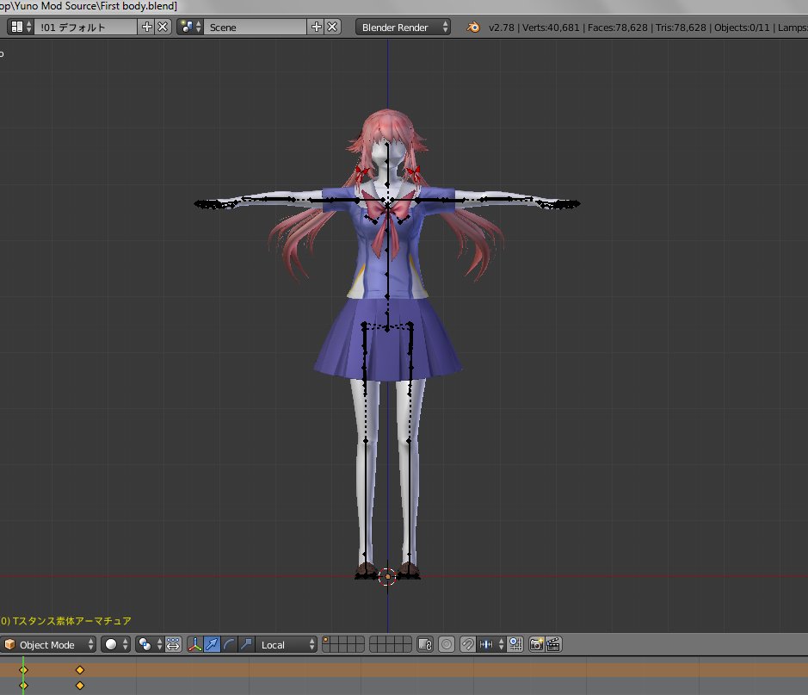Click the screen layout name field

(85, 27)
